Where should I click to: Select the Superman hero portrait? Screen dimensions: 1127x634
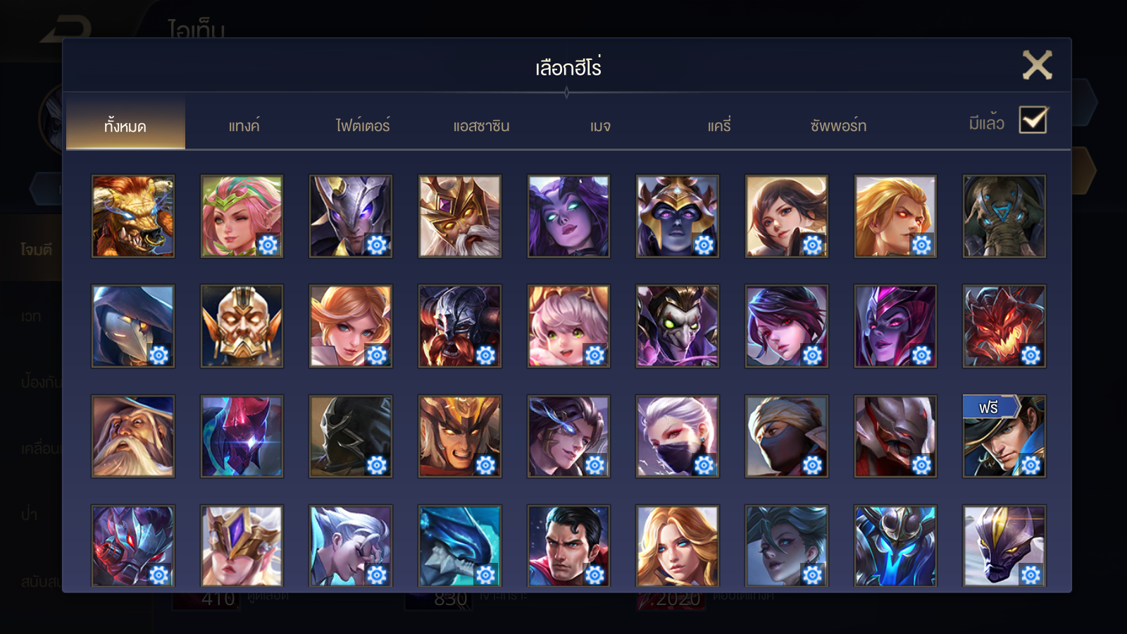click(568, 546)
